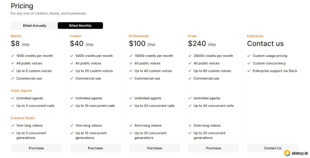
Task: Click checkmark beside 5400 credits per month
Action: pyautogui.click(x=72, y=56)
